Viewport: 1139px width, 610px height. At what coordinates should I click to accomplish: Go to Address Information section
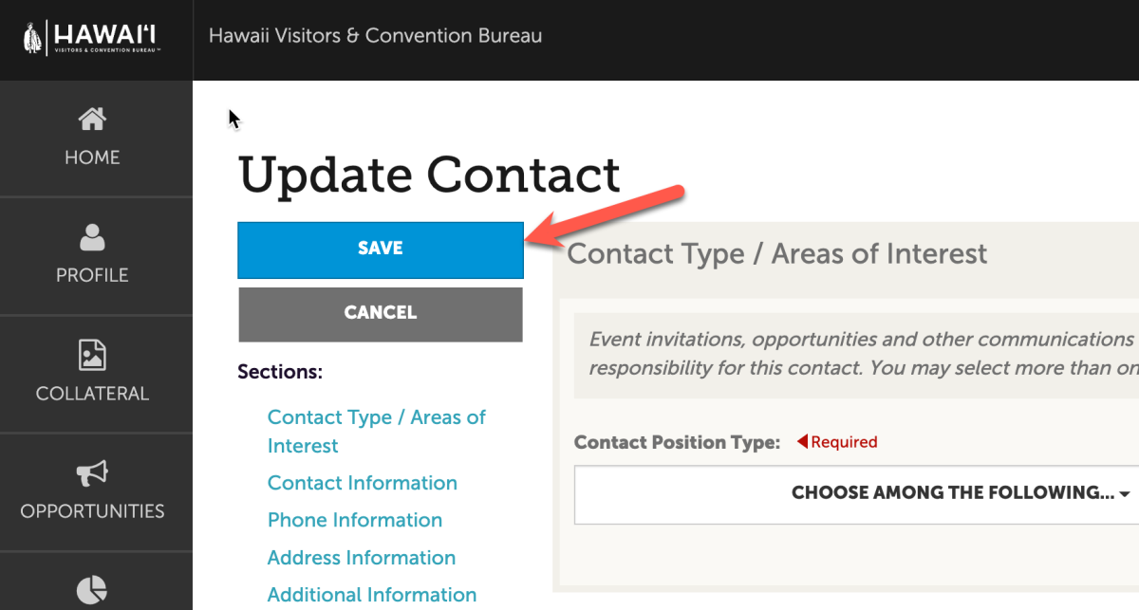[x=361, y=558]
